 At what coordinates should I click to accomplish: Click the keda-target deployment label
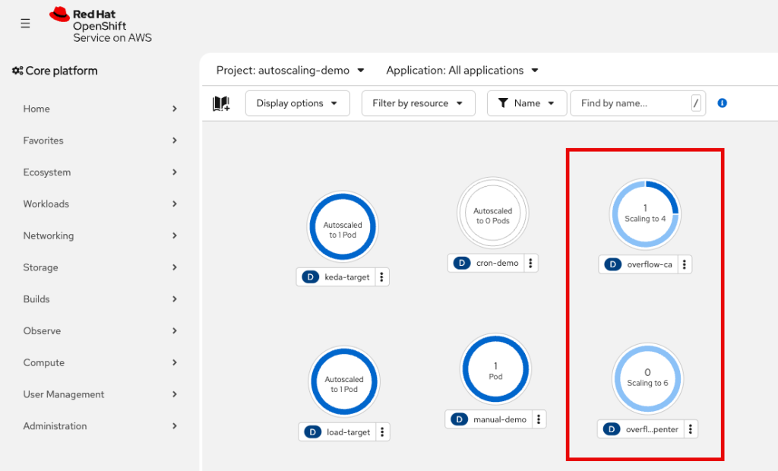click(346, 277)
